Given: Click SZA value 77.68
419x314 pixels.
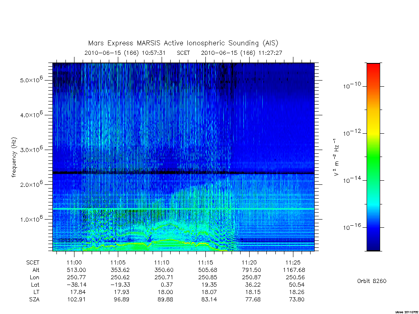Looking at the screenshot, I should 253,300.
